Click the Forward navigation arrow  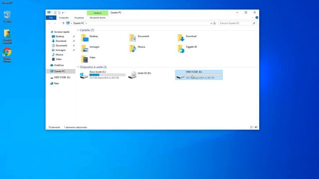click(55, 23)
